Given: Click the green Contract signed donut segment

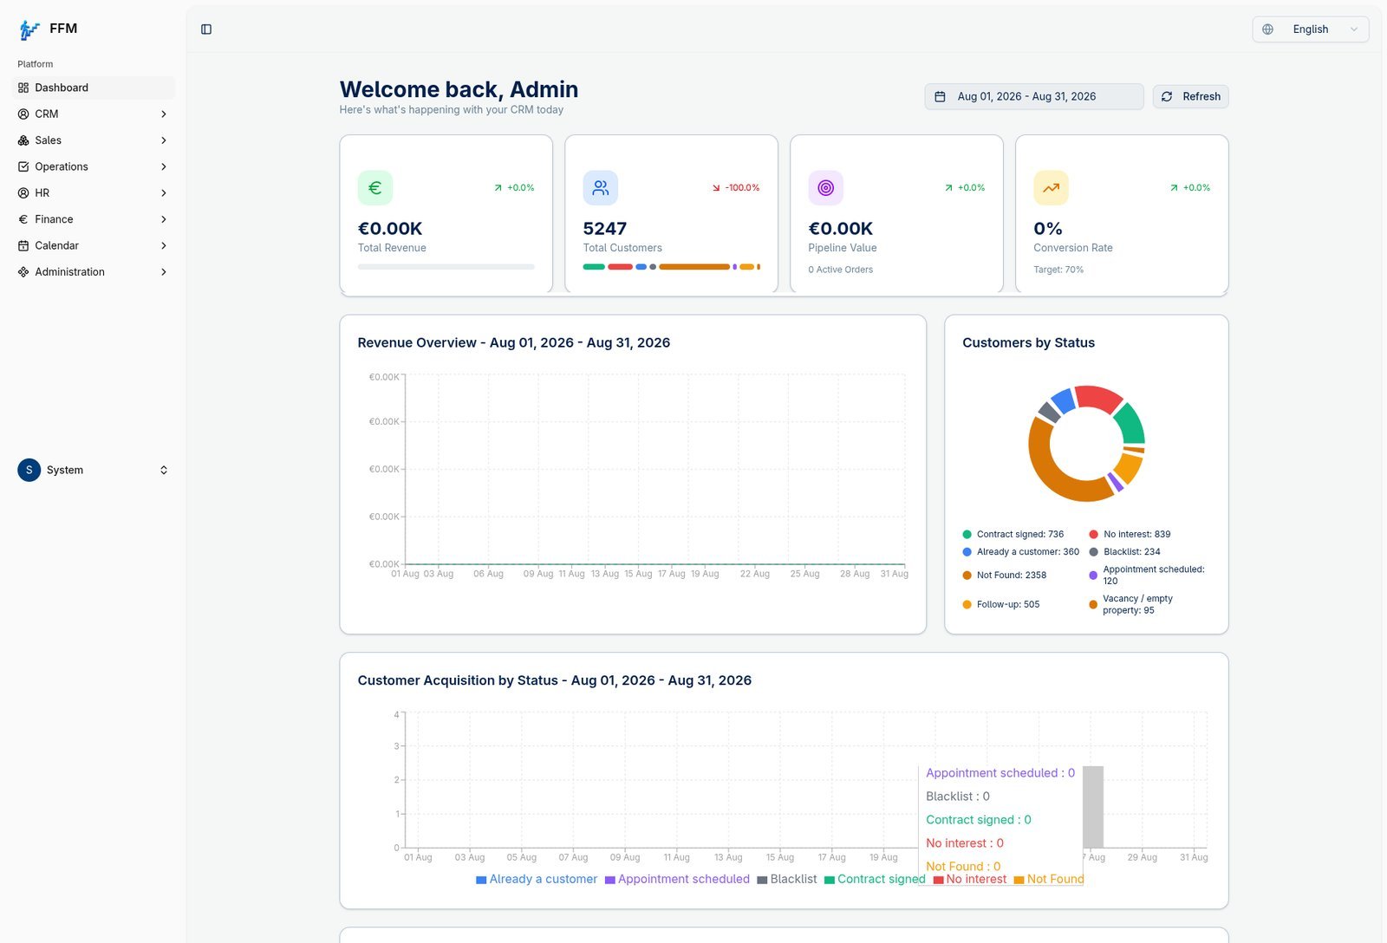Looking at the screenshot, I should pyautogui.click(x=1131, y=425).
